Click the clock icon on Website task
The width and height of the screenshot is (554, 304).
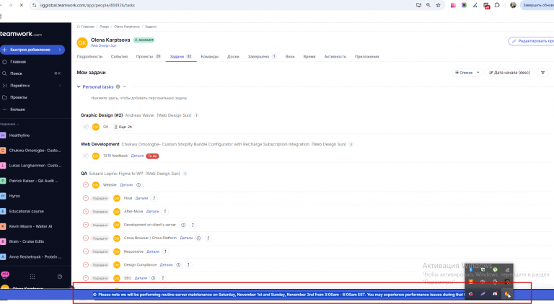click(x=138, y=185)
